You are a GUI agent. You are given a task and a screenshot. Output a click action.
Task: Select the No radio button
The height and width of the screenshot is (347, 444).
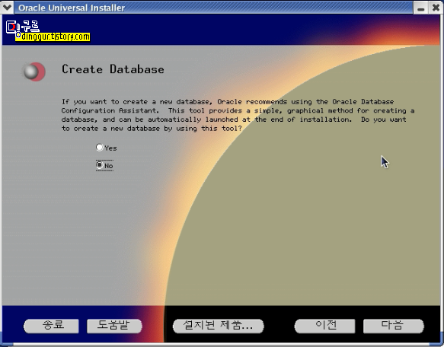tap(100, 165)
